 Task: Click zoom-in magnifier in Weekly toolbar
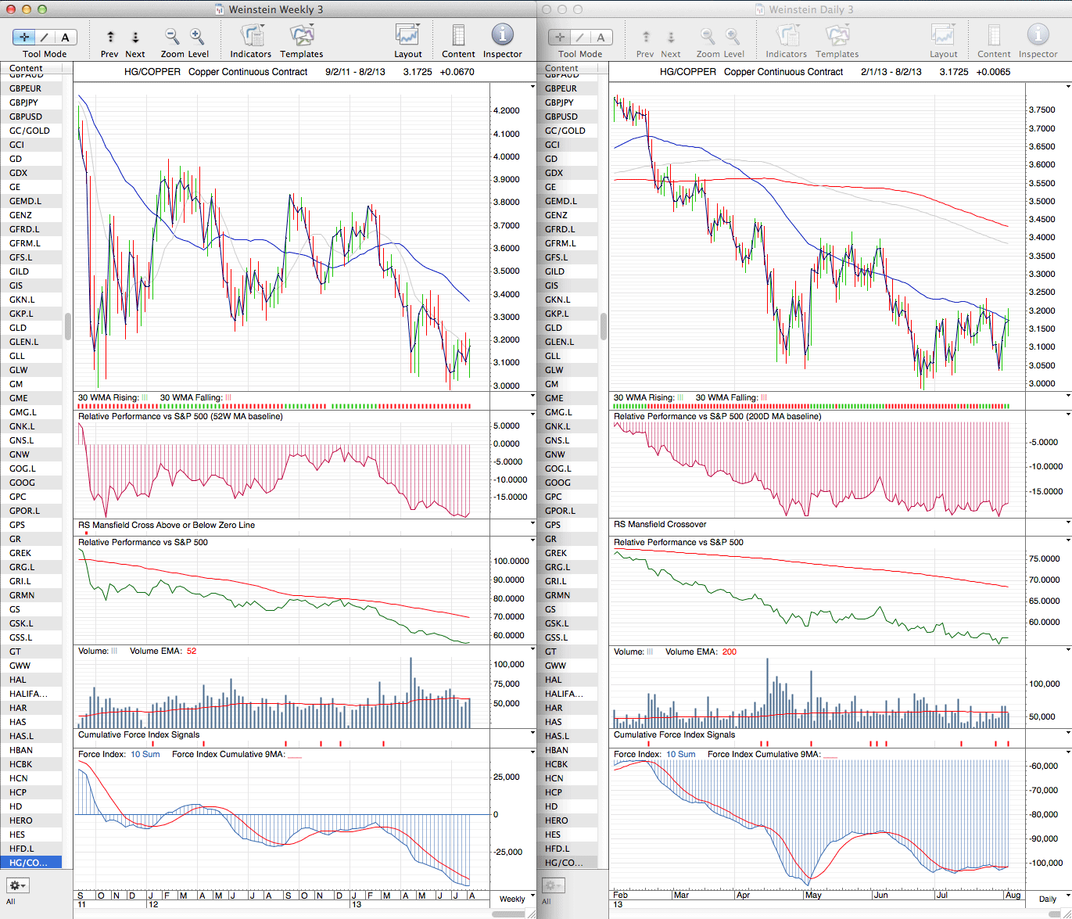coord(197,37)
